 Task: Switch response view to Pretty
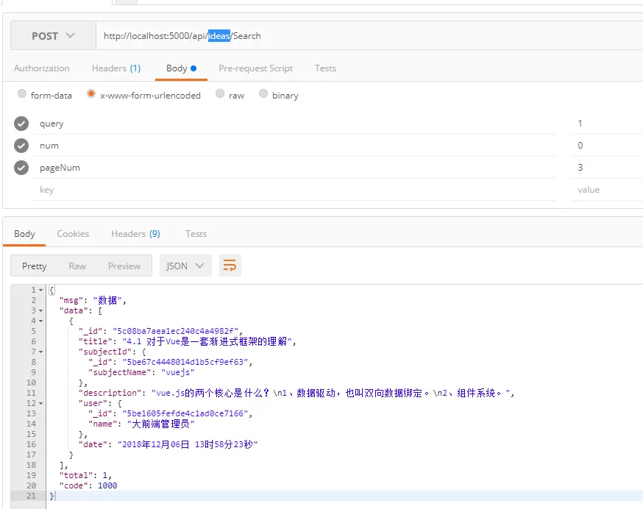pos(34,266)
